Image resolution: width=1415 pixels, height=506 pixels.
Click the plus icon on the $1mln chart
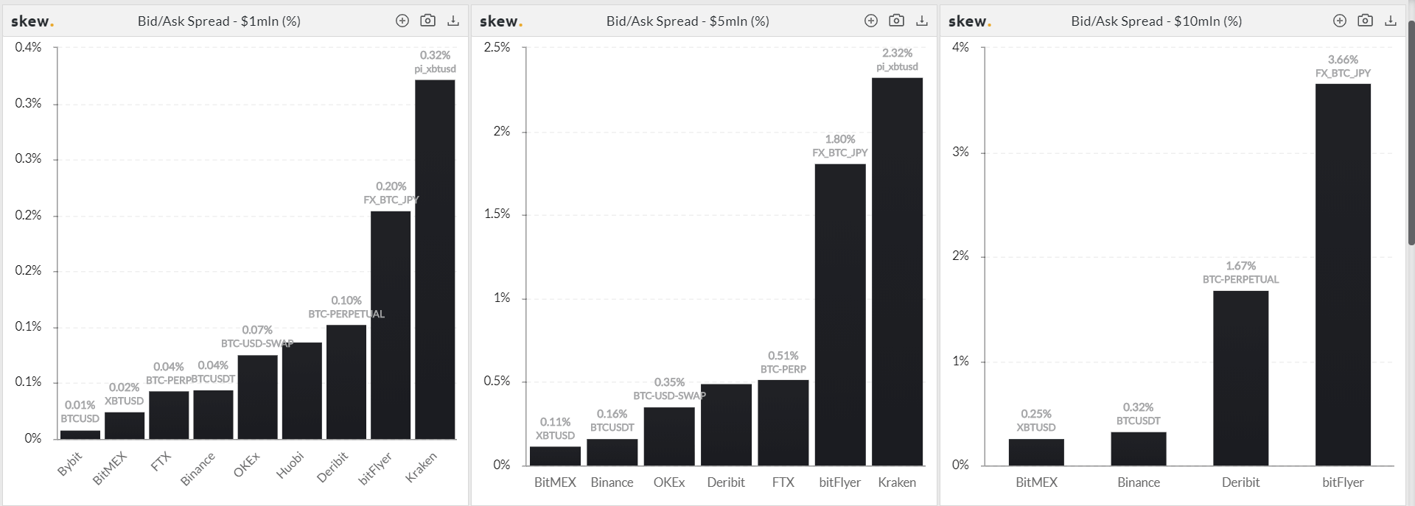click(x=402, y=21)
